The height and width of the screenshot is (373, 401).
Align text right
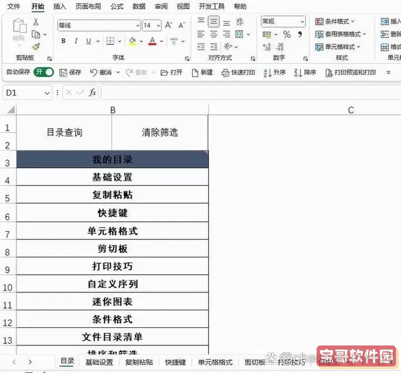point(226,34)
